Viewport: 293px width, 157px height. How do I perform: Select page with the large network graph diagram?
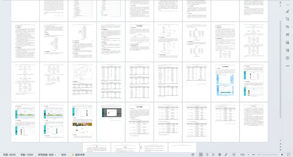point(82,82)
